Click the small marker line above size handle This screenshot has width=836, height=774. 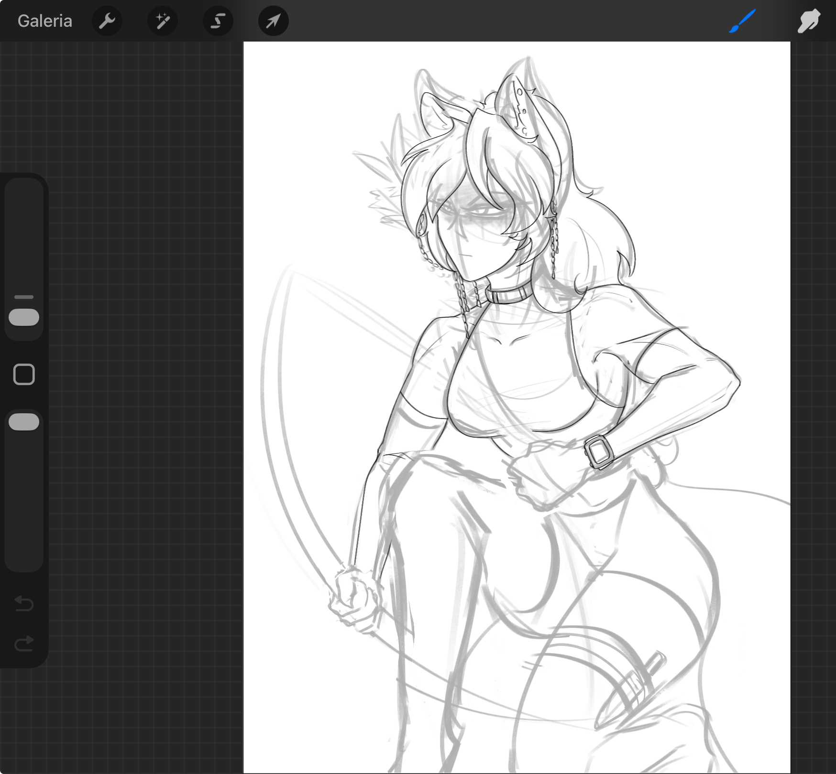coord(24,297)
